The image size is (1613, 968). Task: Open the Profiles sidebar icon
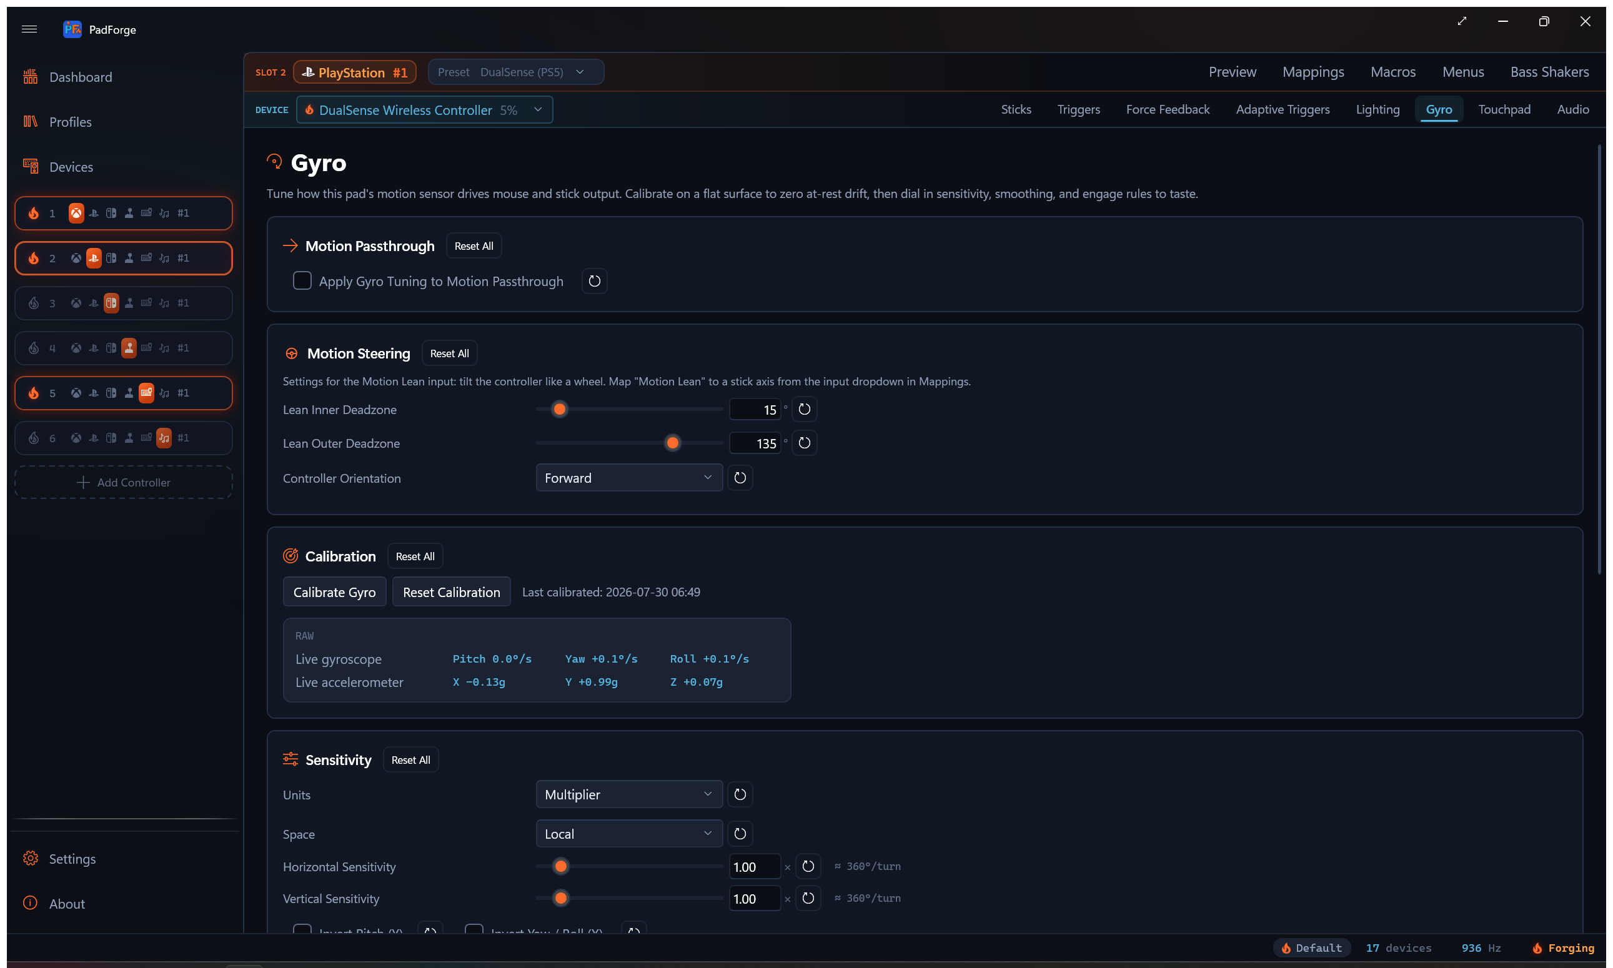tap(31, 122)
